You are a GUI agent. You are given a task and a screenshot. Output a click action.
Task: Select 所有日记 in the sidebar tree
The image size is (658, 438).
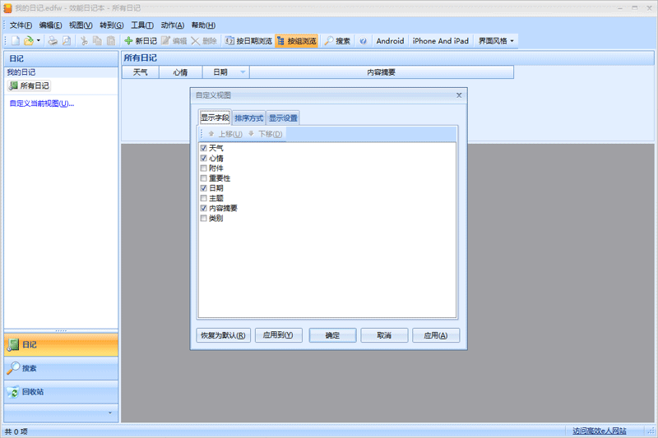[29, 85]
